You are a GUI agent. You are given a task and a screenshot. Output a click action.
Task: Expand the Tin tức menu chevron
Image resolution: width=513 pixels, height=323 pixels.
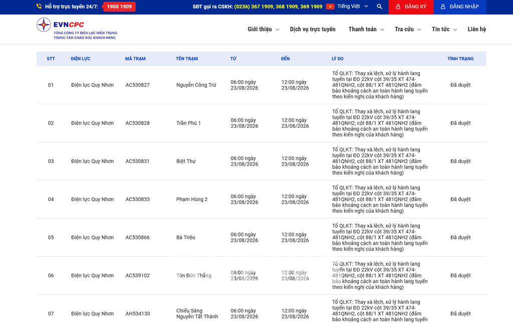tap(455, 30)
